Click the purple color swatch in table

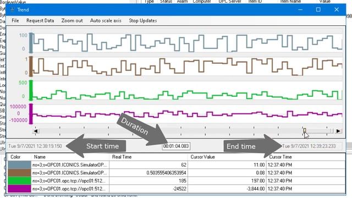click(19, 189)
